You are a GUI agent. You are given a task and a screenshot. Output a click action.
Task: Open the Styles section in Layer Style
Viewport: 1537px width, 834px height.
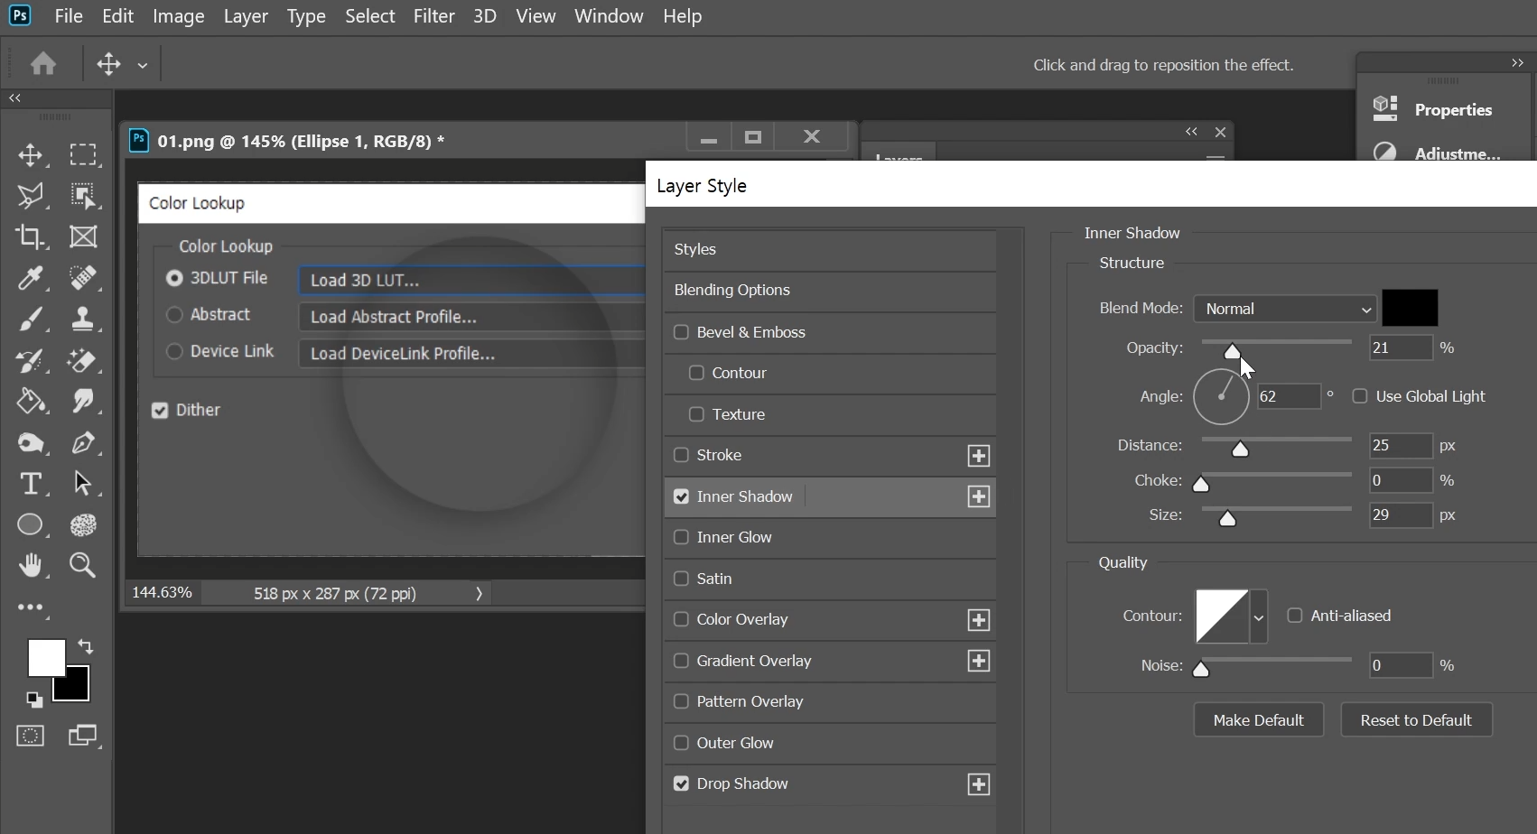[x=830, y=250]
